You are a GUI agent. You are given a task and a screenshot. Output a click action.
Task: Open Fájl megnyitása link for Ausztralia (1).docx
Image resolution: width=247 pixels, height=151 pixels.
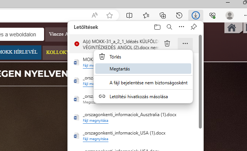coord(95,120)
